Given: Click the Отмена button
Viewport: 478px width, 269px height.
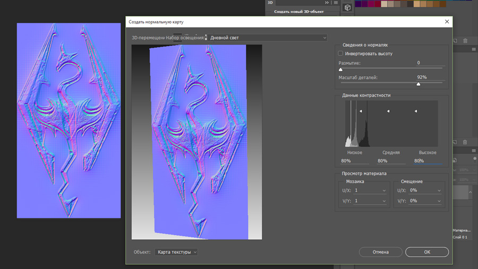Looking at the screenshot, I should 380,252.
